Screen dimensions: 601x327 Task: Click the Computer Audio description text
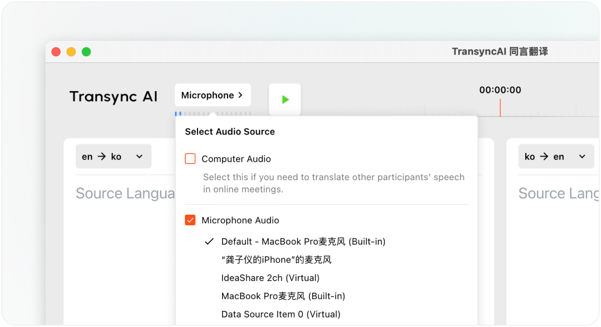[333, 183]
